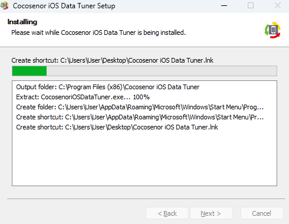Cancel the installation
The height and width of the screenshot is (224, 289).
coord(262,213)
